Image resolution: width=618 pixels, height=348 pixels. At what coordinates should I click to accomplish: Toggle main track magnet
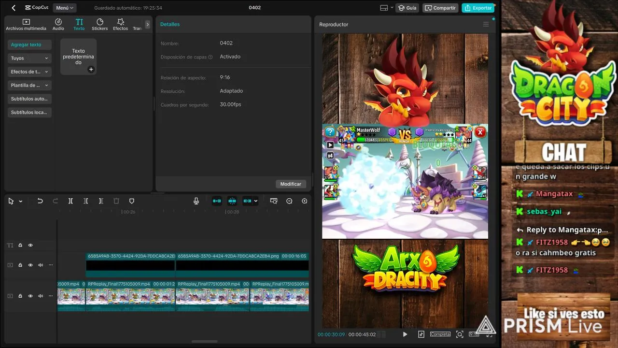click(x=217, y=201)
